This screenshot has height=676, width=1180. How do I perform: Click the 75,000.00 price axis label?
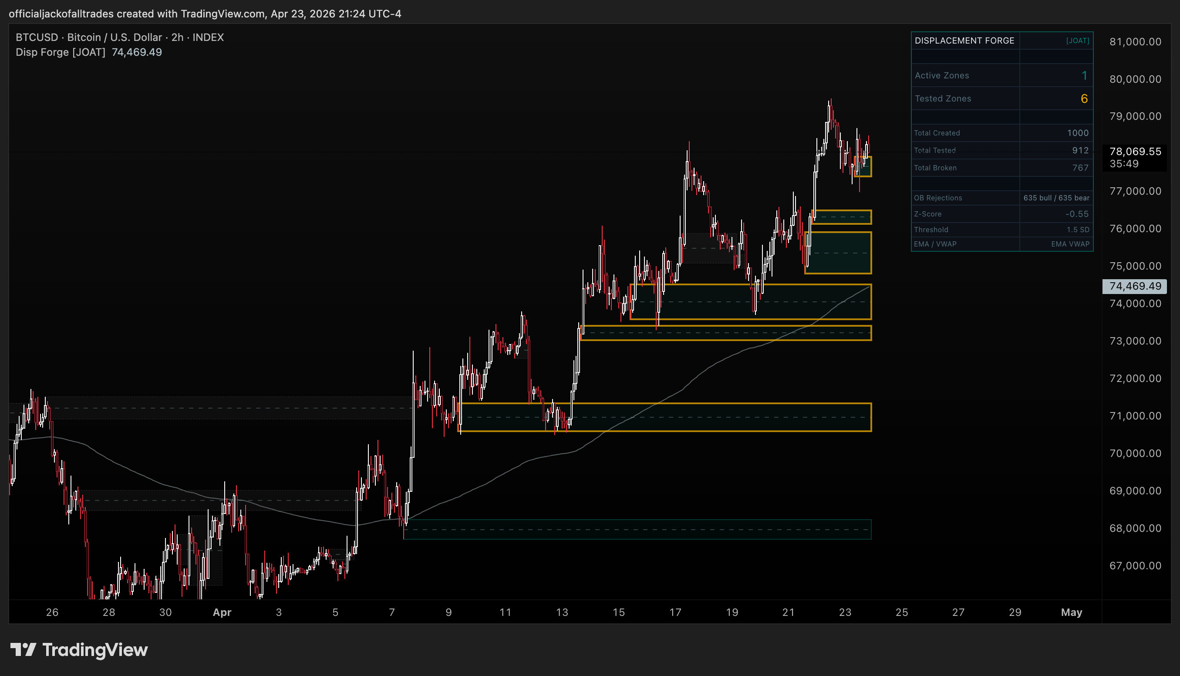point(1135,266)
